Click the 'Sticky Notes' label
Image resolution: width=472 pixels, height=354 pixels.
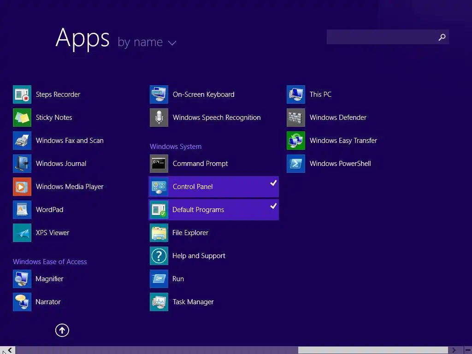click(54, 118)
